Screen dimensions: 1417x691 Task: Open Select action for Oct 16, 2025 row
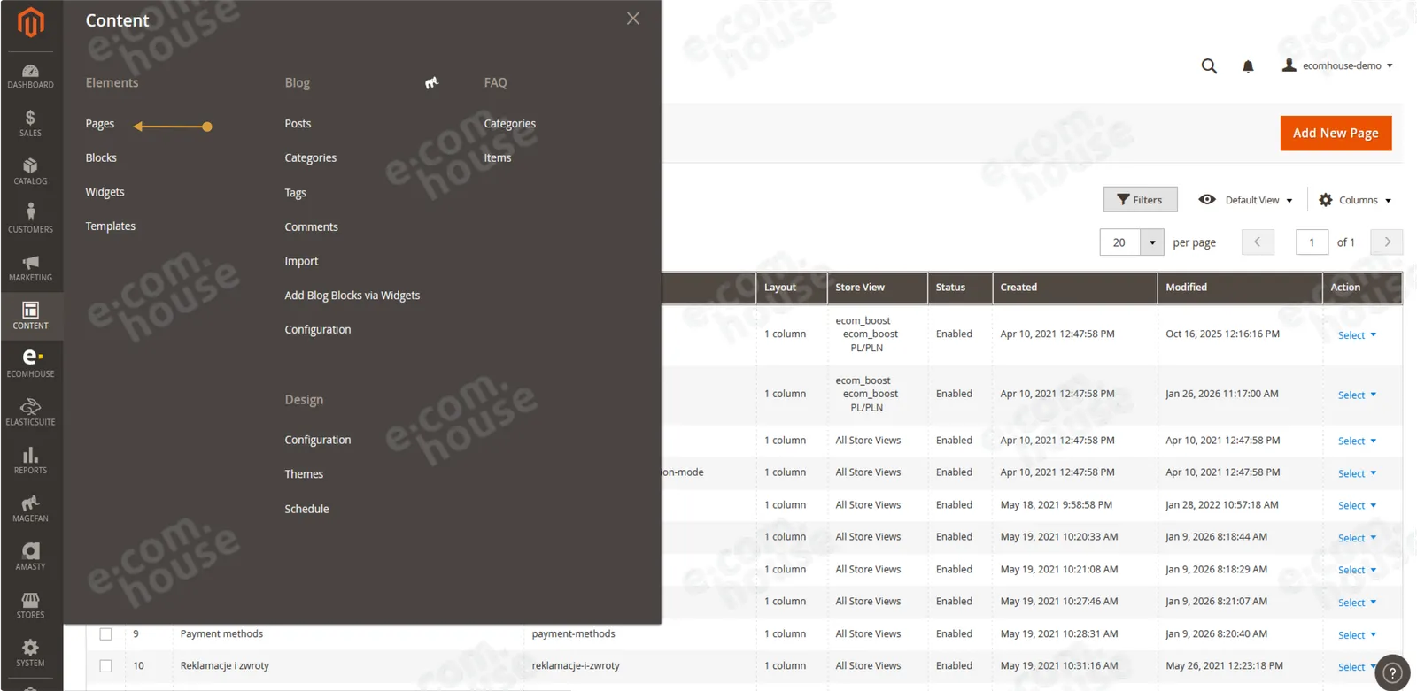pyautogui.click(x=1357, y=335)
